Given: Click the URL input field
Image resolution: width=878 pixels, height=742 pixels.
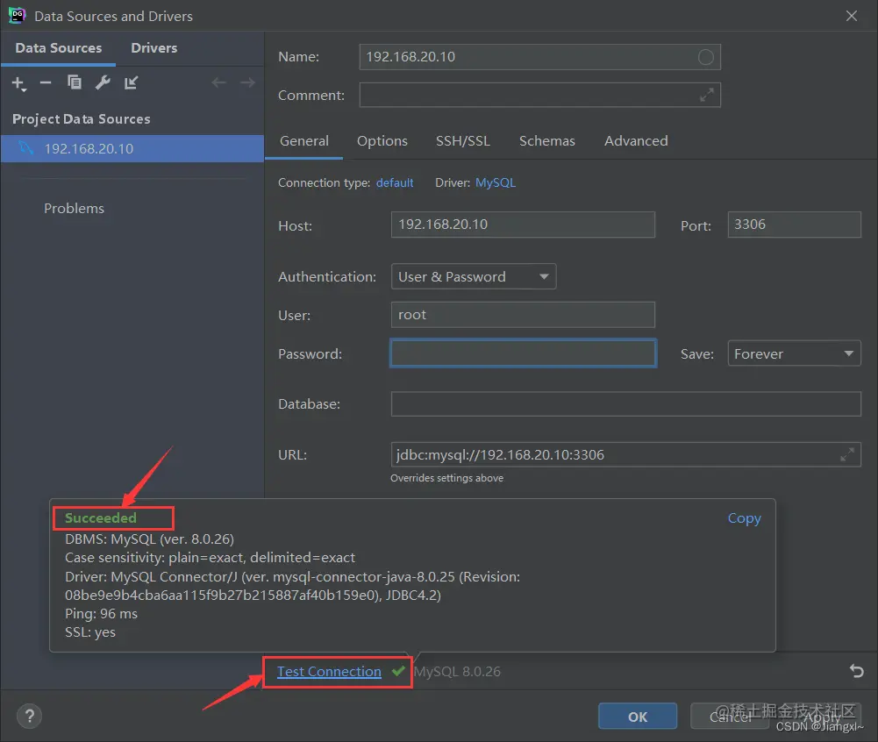Looking at the screenshot, I should coord(625,454).
